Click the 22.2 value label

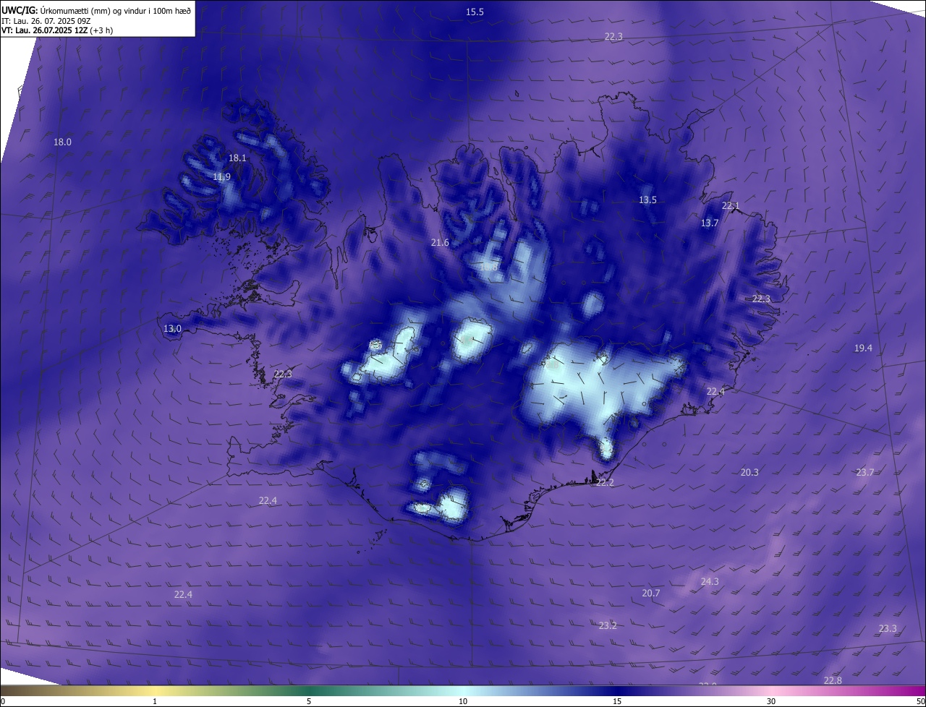[x=605, y=482]
